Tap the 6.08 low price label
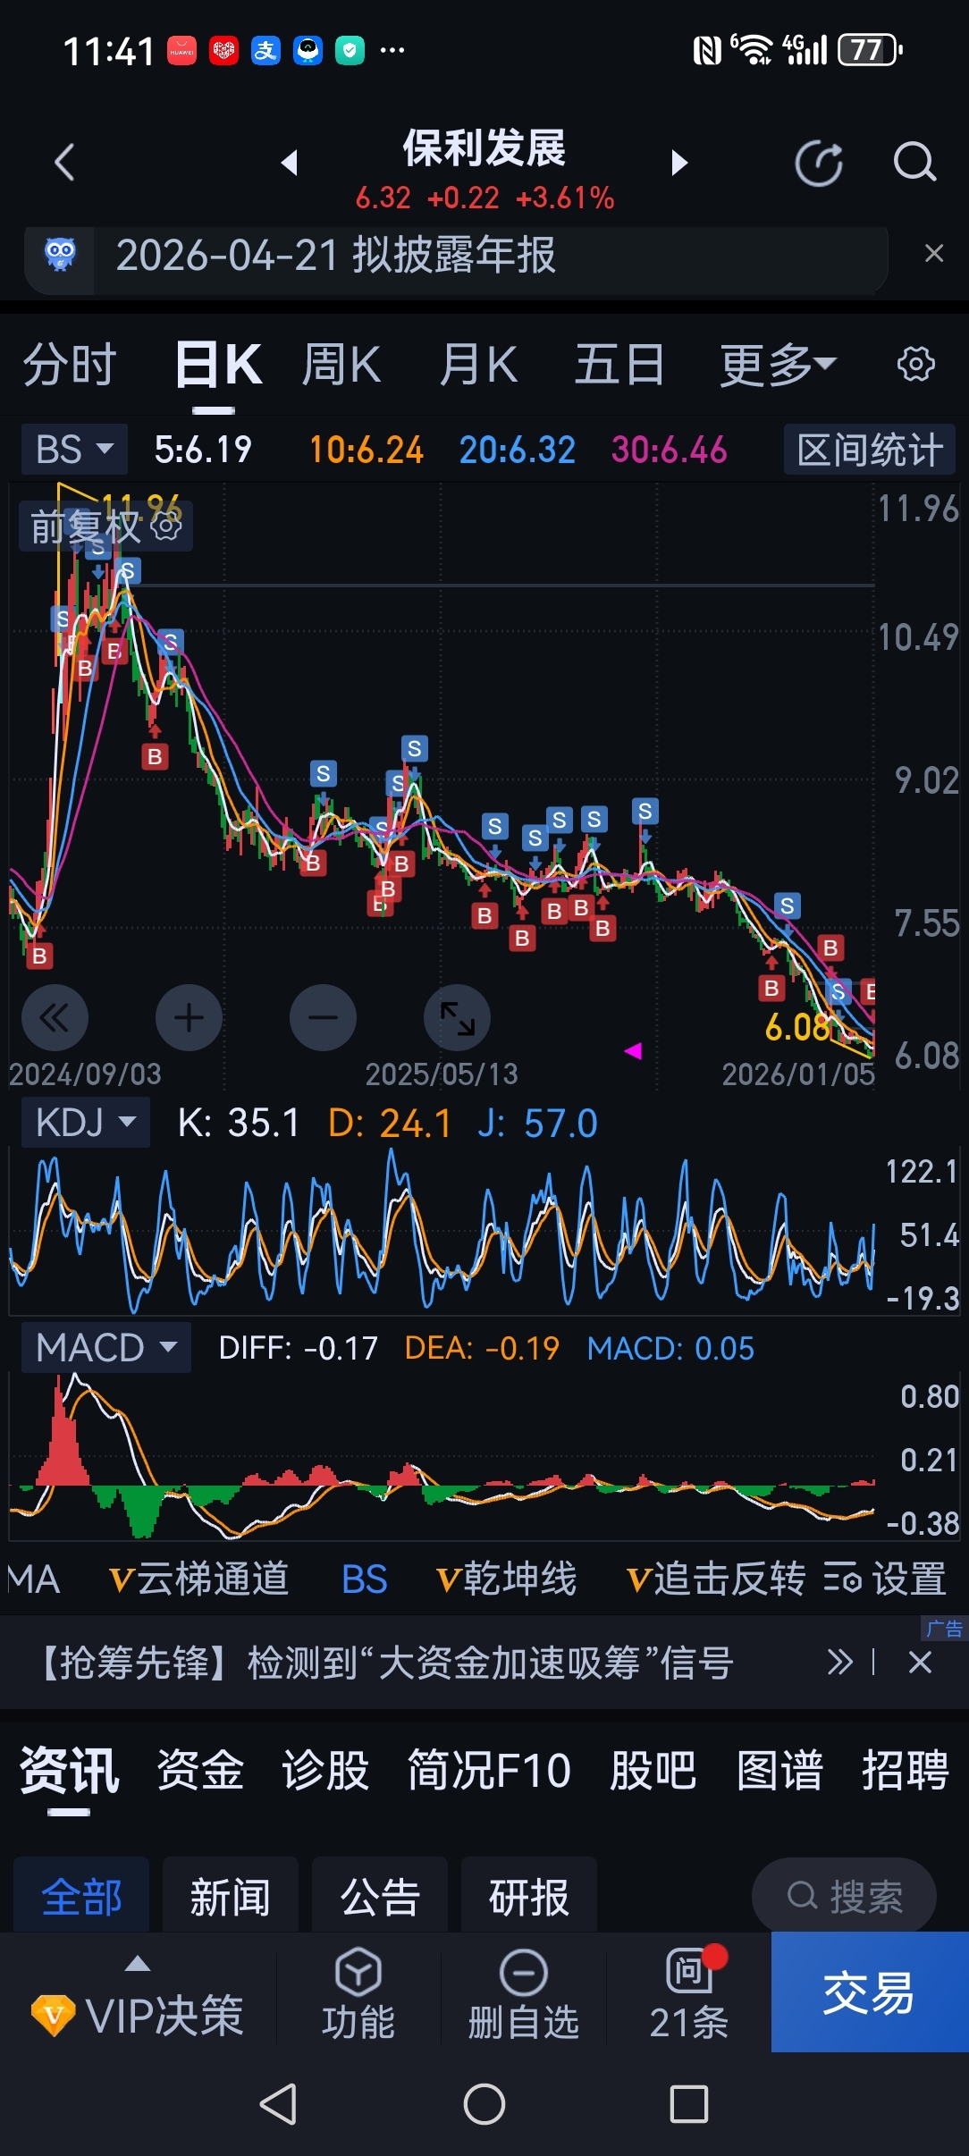969x2156 pixels. coord(797,1028)
